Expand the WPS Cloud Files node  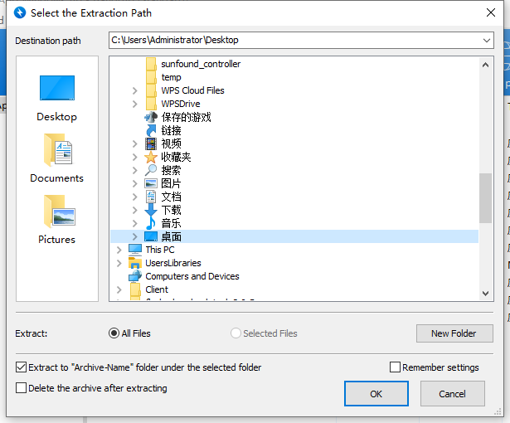(x=134, y=90)
